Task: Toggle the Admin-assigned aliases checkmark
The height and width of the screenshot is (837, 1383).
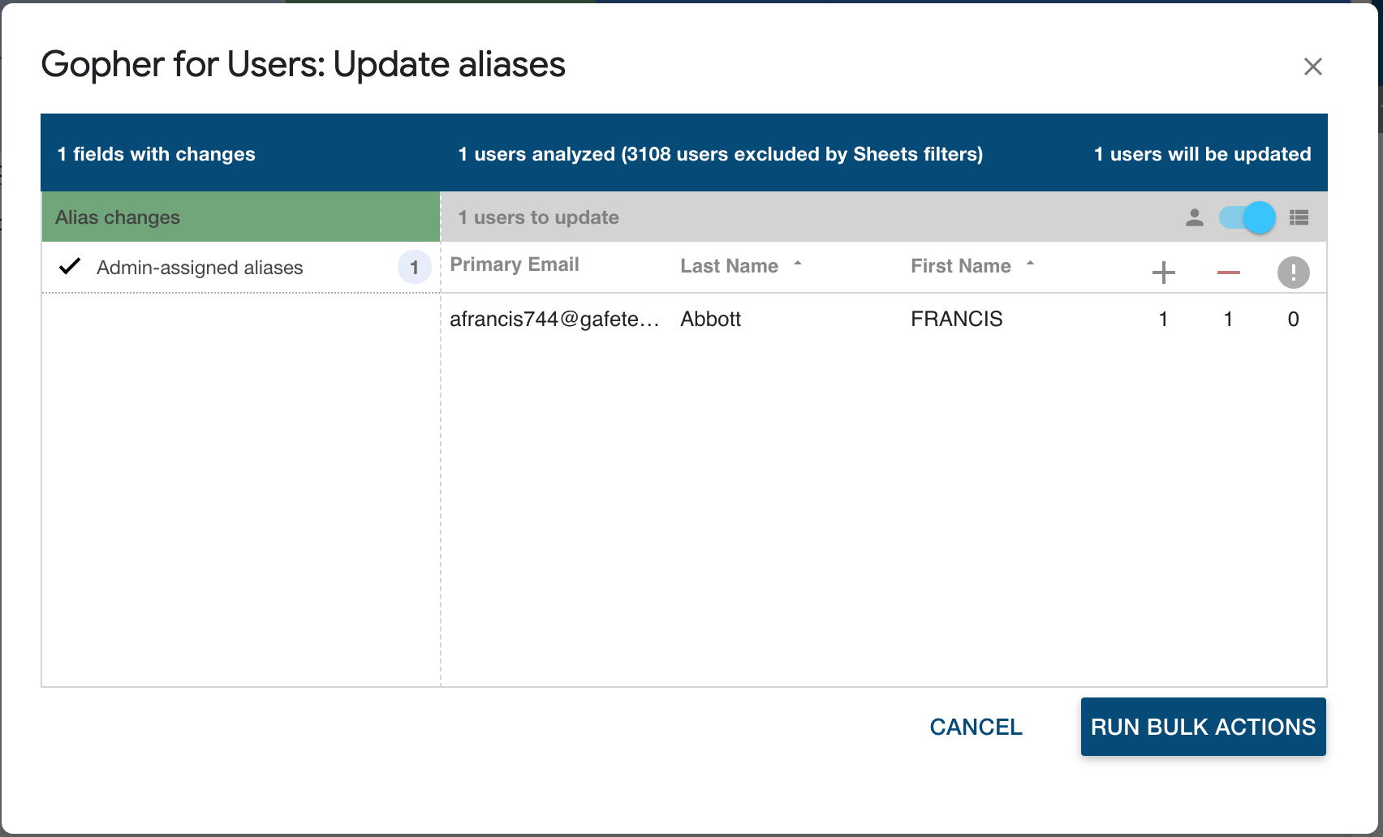Action: (71, 266)
